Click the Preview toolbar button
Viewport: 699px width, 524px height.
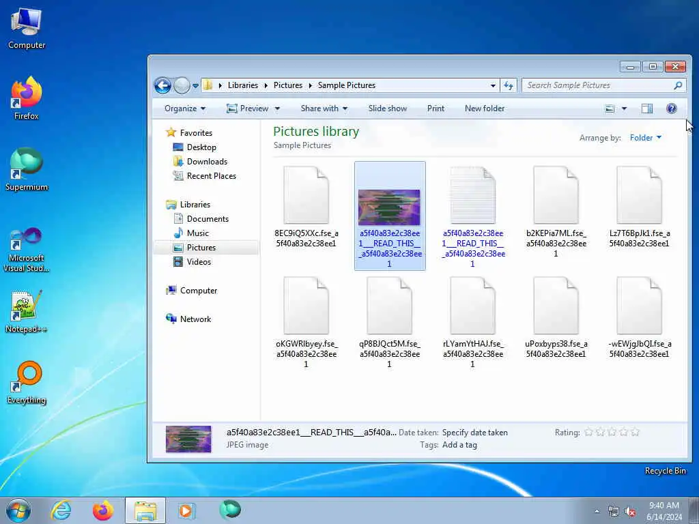pyautogui.click(x=247, y=108)
